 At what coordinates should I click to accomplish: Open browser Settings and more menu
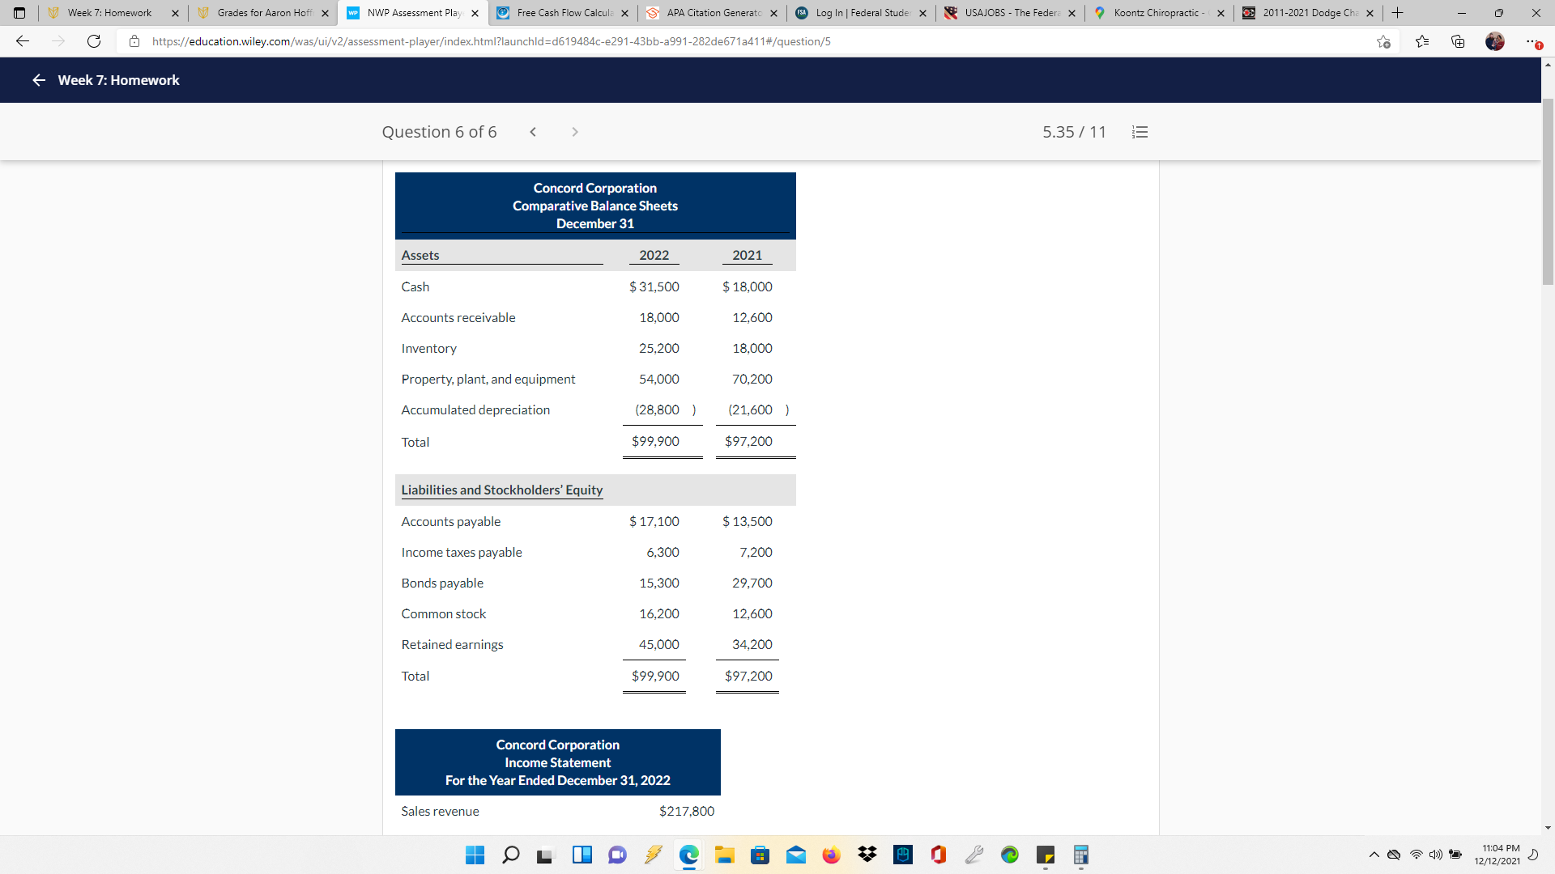tap(1532, 41)
